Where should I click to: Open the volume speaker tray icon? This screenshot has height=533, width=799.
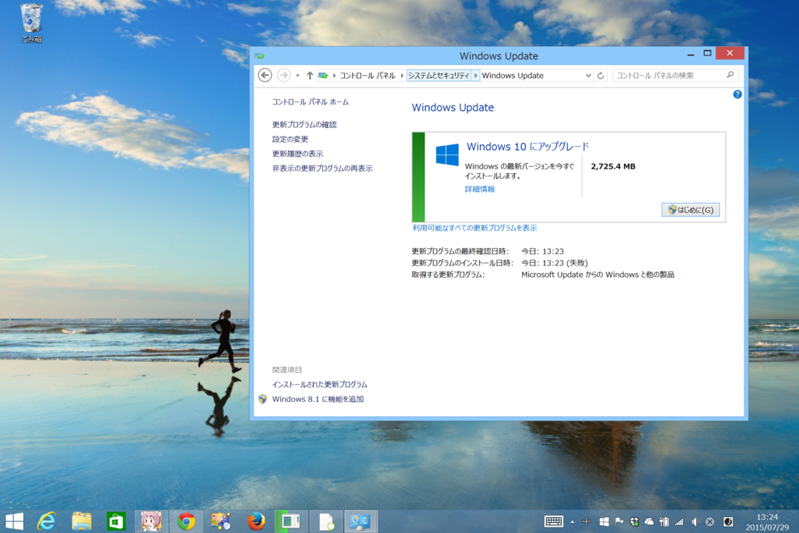[694, 522]
